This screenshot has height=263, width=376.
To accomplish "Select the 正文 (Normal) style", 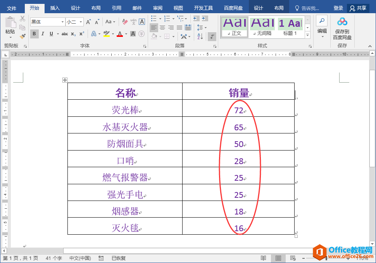I will pyautogui.click(x=234, y=27).
